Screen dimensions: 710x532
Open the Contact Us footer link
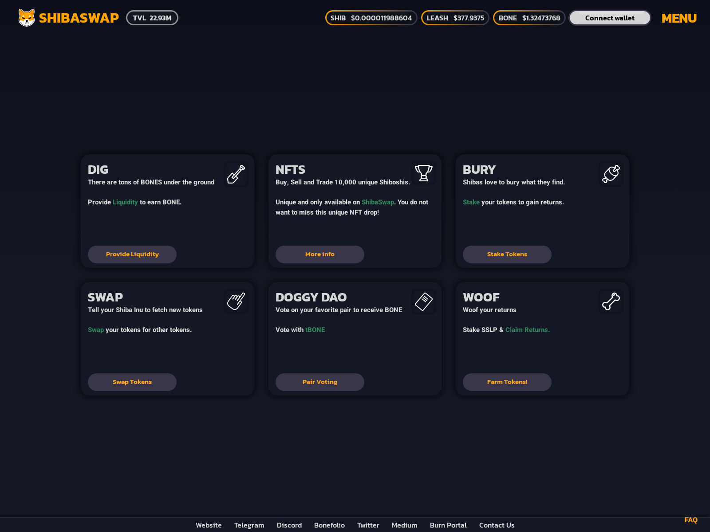pyautogui.click(x=497, y=525)
